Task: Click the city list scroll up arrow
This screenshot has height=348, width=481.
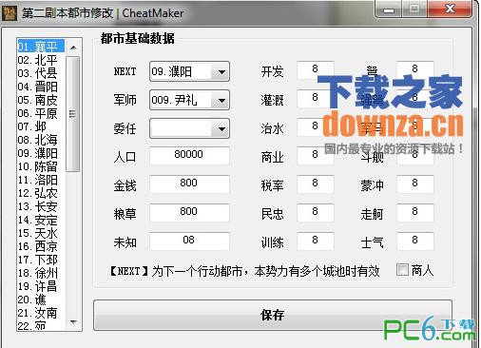Action: [x=73, y=48]
